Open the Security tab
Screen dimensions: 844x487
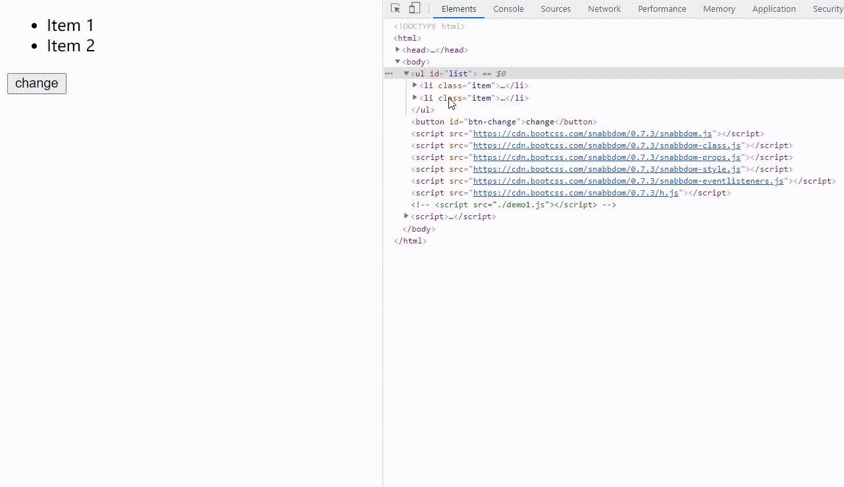pos(828,9)
